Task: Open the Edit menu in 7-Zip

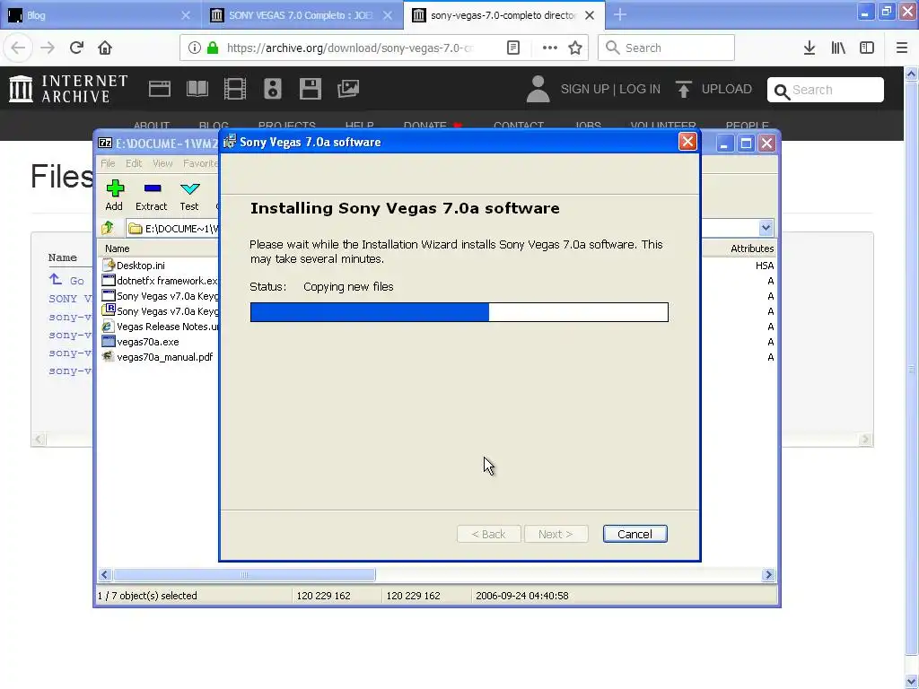Action: pyautogui.click(x=134, y=163)
